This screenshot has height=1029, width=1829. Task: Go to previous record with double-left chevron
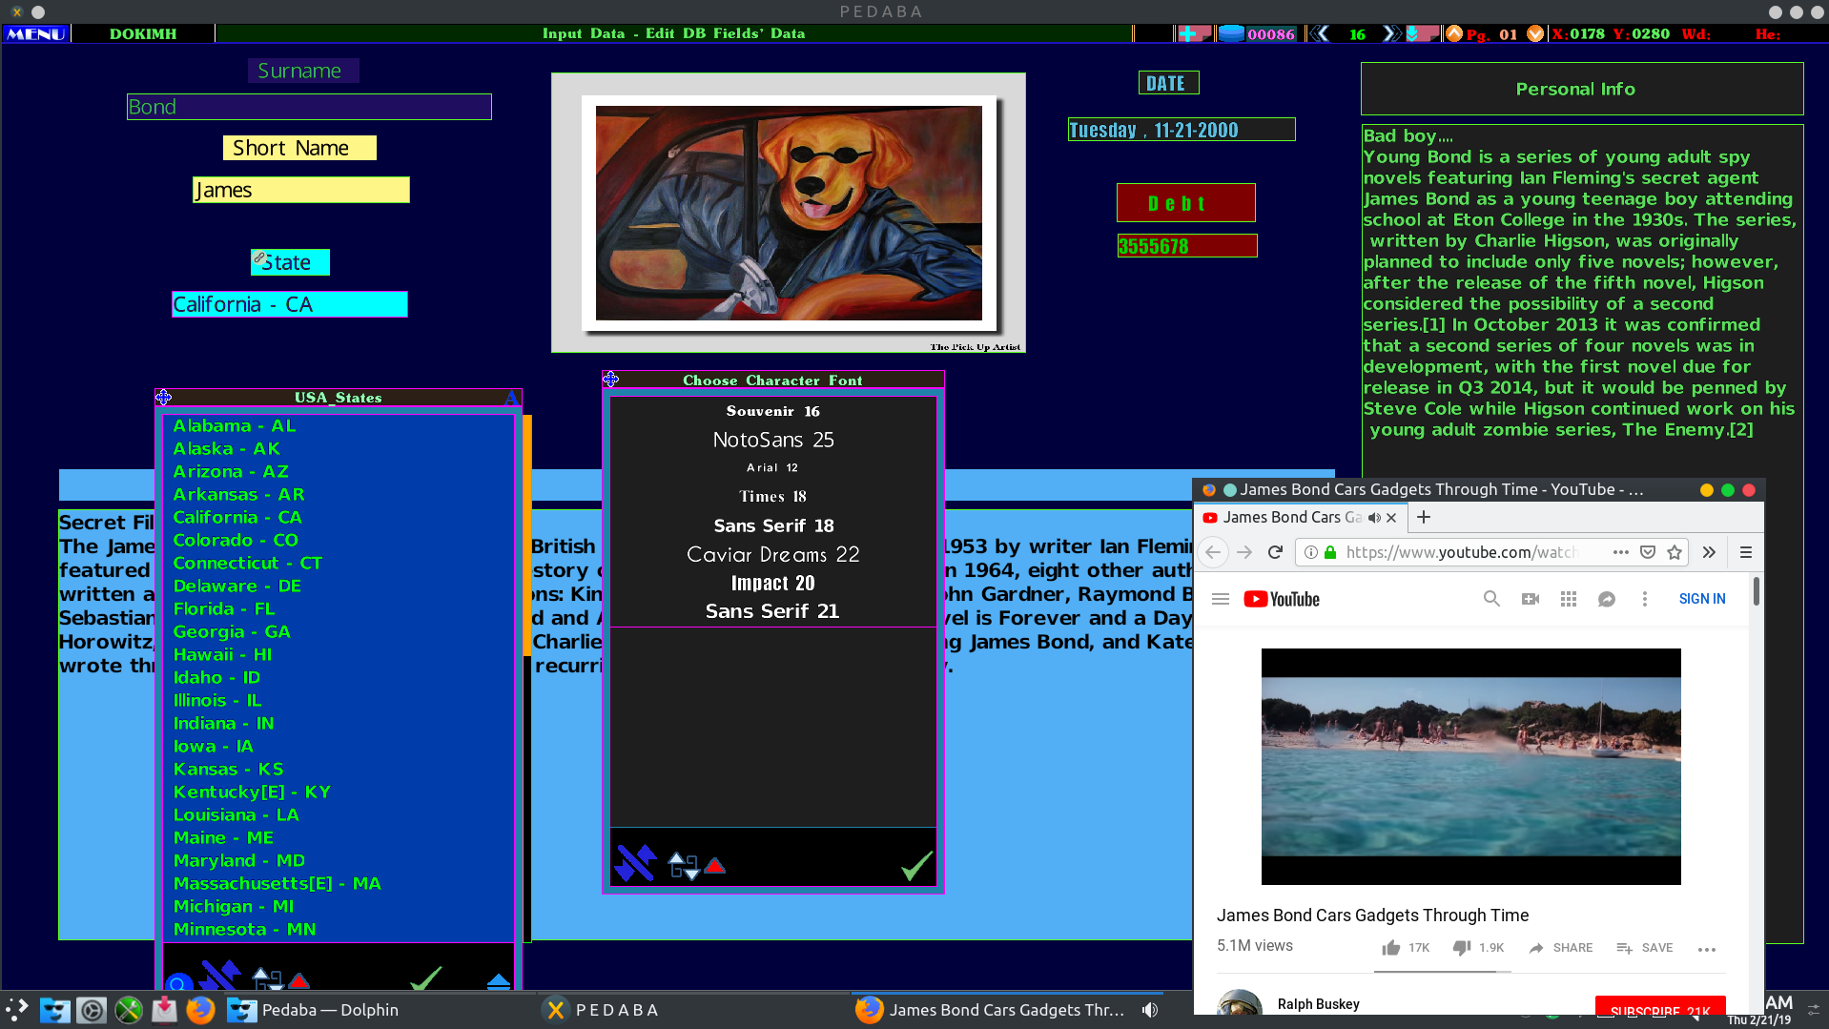pyautogui.click(x=1320, y=33)
